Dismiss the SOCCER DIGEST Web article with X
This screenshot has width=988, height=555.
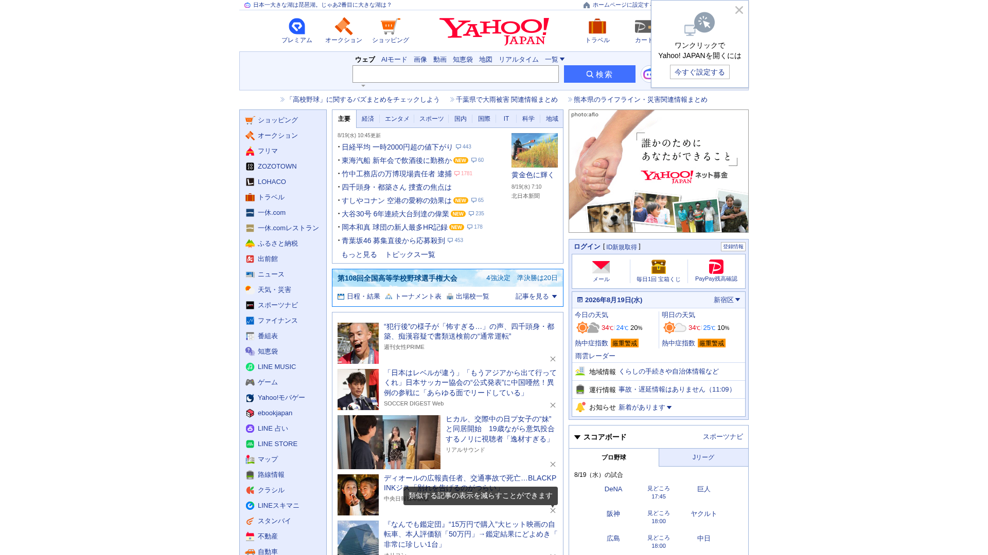(553, 405)
